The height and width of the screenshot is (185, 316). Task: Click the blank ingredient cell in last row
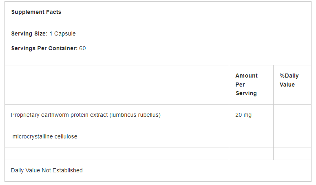click(117, 154)
